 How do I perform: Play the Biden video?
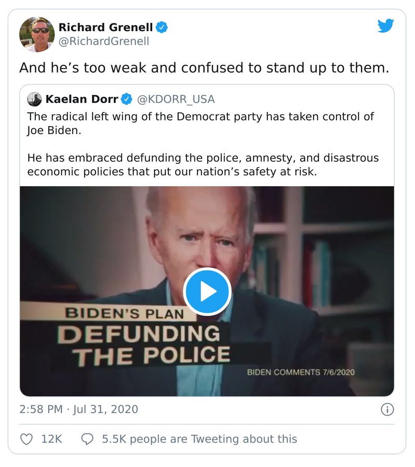click(x=207, y=292)
